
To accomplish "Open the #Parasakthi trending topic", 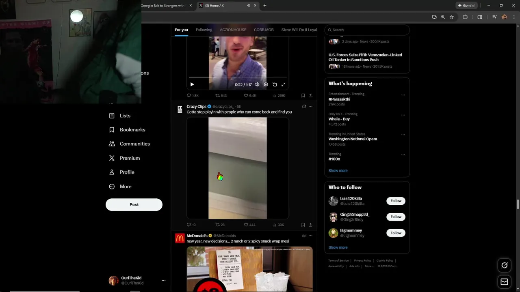I will [339, 99].
